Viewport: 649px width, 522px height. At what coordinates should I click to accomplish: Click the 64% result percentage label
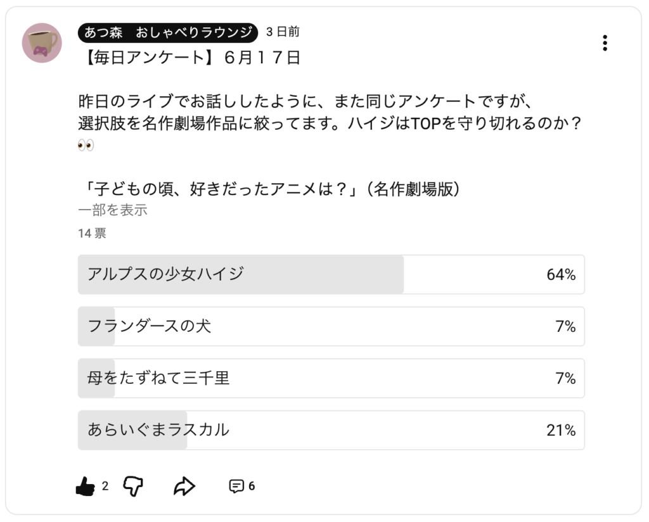tap(561, 275)
